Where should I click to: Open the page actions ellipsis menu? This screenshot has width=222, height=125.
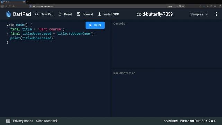click(177, 6)
